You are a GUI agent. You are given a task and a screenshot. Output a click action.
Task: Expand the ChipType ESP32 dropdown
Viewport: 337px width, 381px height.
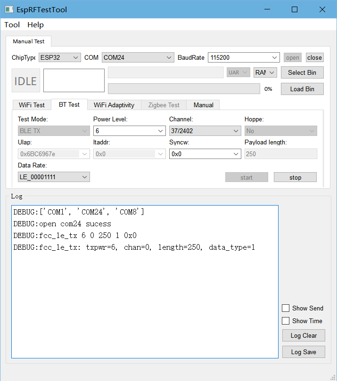coord(60,57)
